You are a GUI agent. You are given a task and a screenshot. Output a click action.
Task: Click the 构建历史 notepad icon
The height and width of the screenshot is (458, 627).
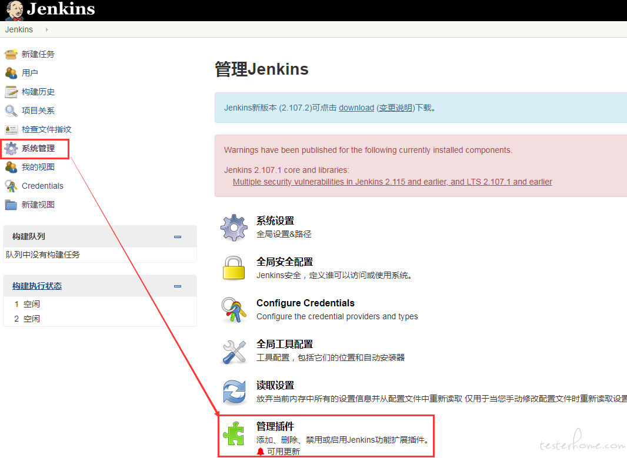click(x=11, y=92)
